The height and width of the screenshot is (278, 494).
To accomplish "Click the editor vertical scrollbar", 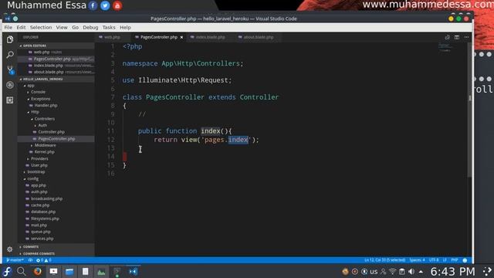I will 469,110.
